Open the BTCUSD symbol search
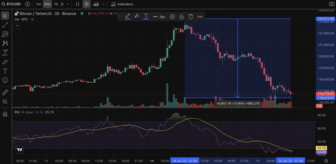The height and width of the screenshot is (164, 336). pyautogui.click(x=11, y=4)
